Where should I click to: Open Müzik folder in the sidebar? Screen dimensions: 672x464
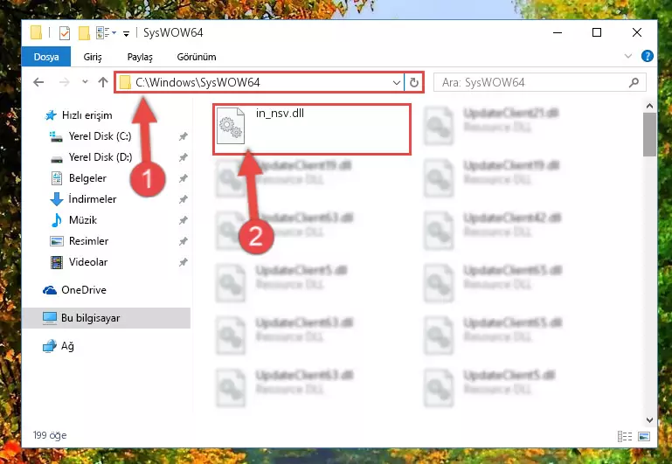click(x=83, y=220)
